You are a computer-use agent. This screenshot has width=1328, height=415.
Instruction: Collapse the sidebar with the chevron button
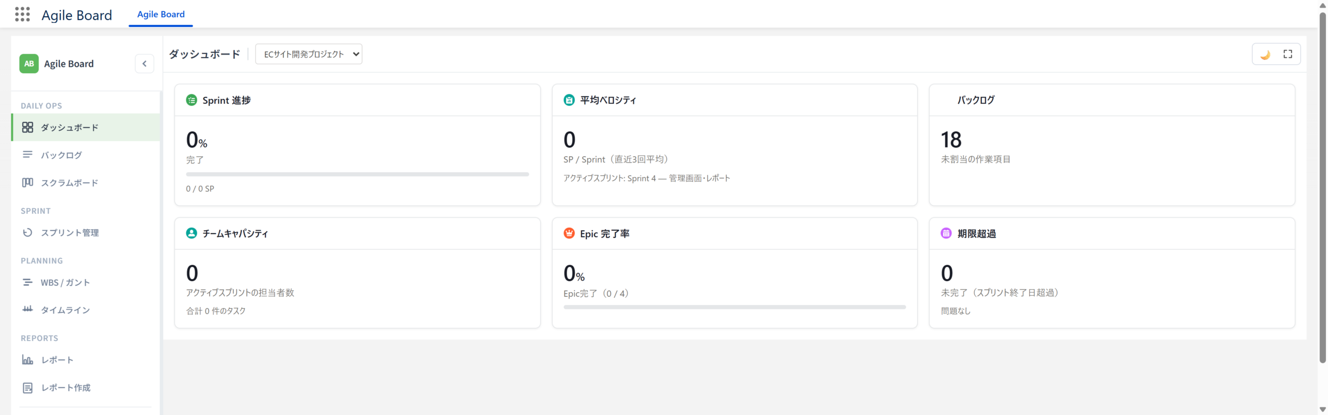point(144,64)
